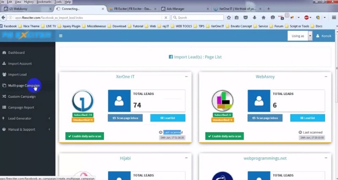This screenshot has width=338, height=180.
Task: Click the XerOne IT total leads user icon
Action: coord(119,101)
